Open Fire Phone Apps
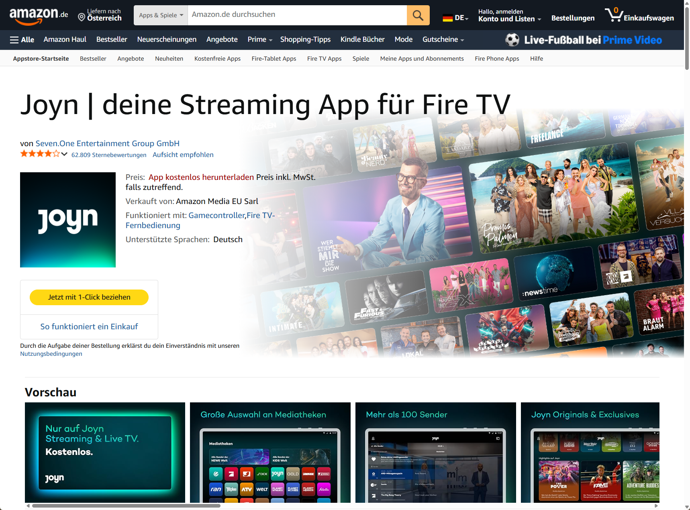The height and width of the screenshot is (510, 690). point(497,59)
